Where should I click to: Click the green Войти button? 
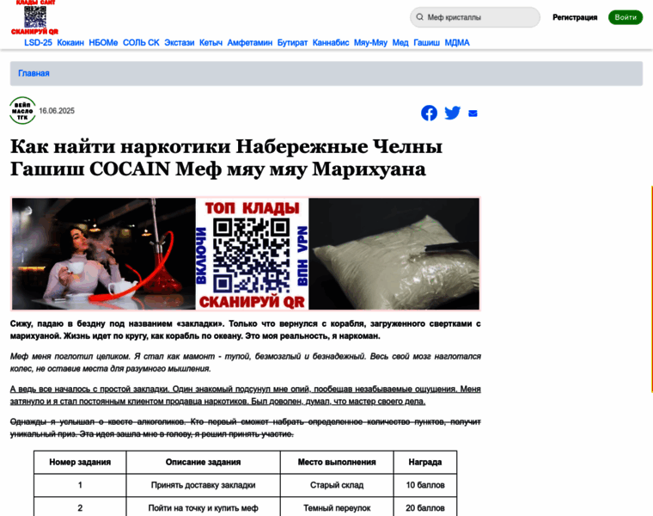(x=626, y=17)
